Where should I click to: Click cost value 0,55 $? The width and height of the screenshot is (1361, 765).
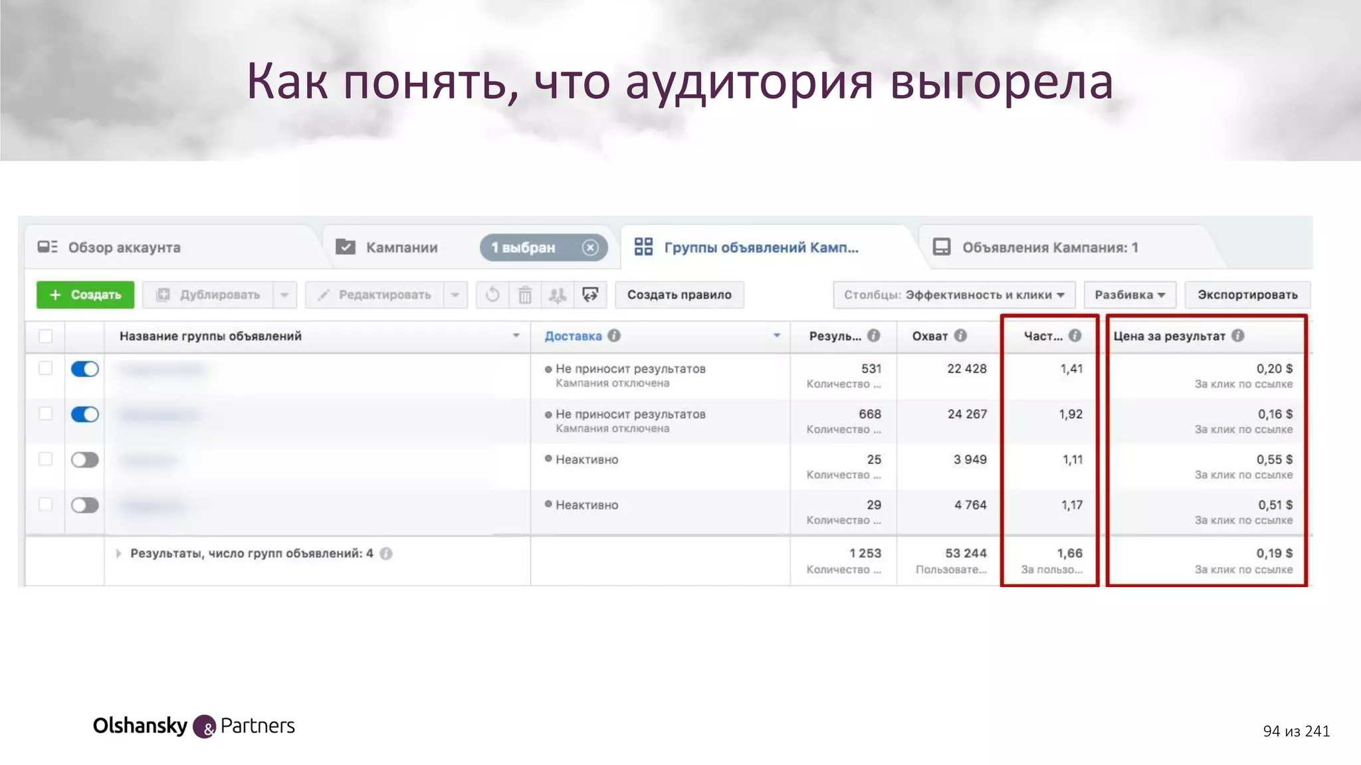pyautogui.click(x=1275, y=459)
